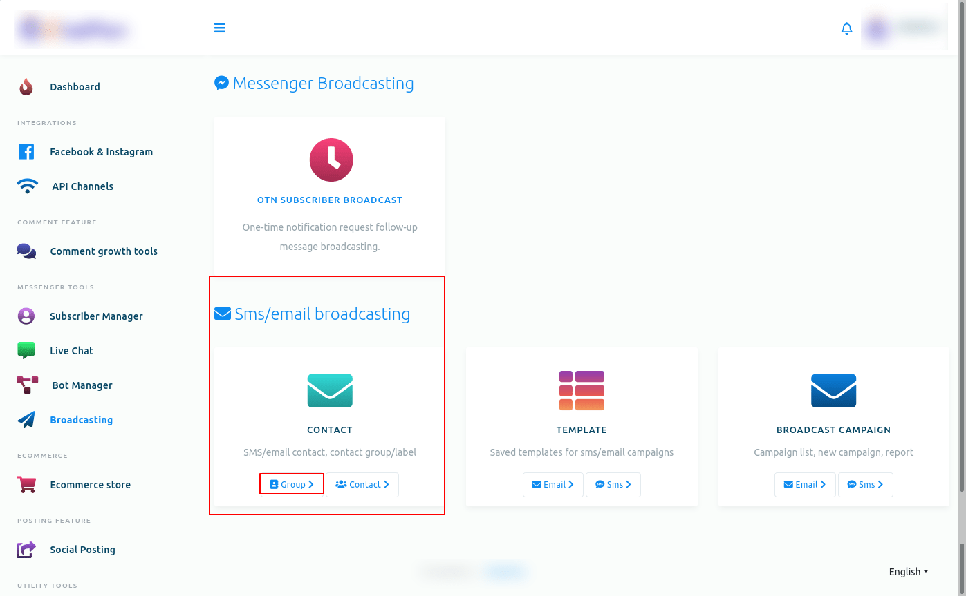Click the vertical page scrollbar
This screenshot has width=966, height=596.
[961, 276]
